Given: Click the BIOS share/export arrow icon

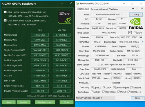Looking at the screenshot, I should click(x=130, y=33).
